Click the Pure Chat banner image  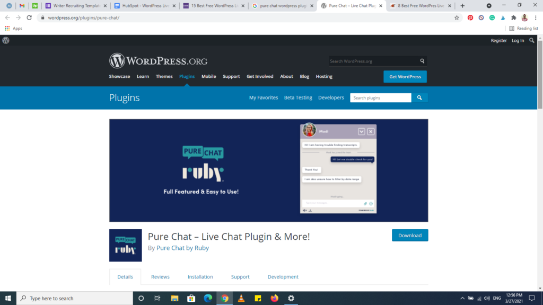pyautogui.click(x=269, y=171)
